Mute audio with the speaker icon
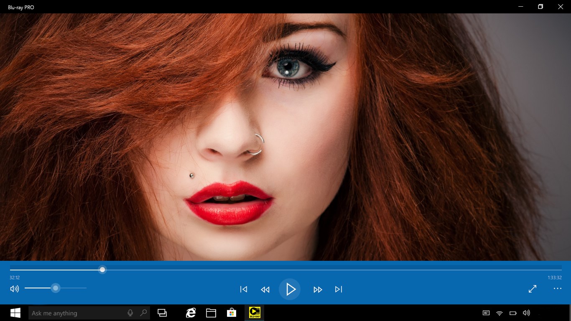The height and width of the screenshot is (321, 571). pos(14,288)
